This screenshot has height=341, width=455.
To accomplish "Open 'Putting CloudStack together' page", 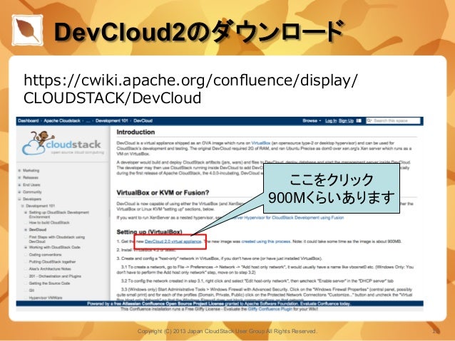I will click(52, 262).
